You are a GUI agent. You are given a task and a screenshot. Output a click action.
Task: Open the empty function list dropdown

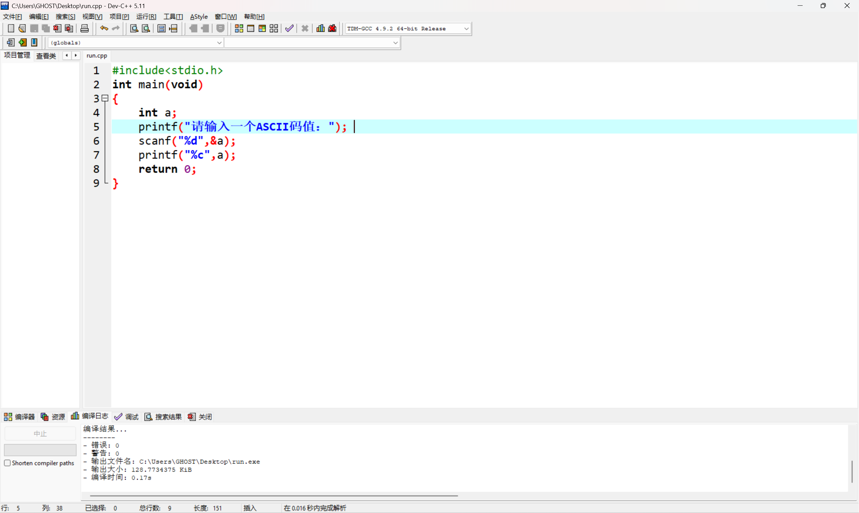[395, 43]
